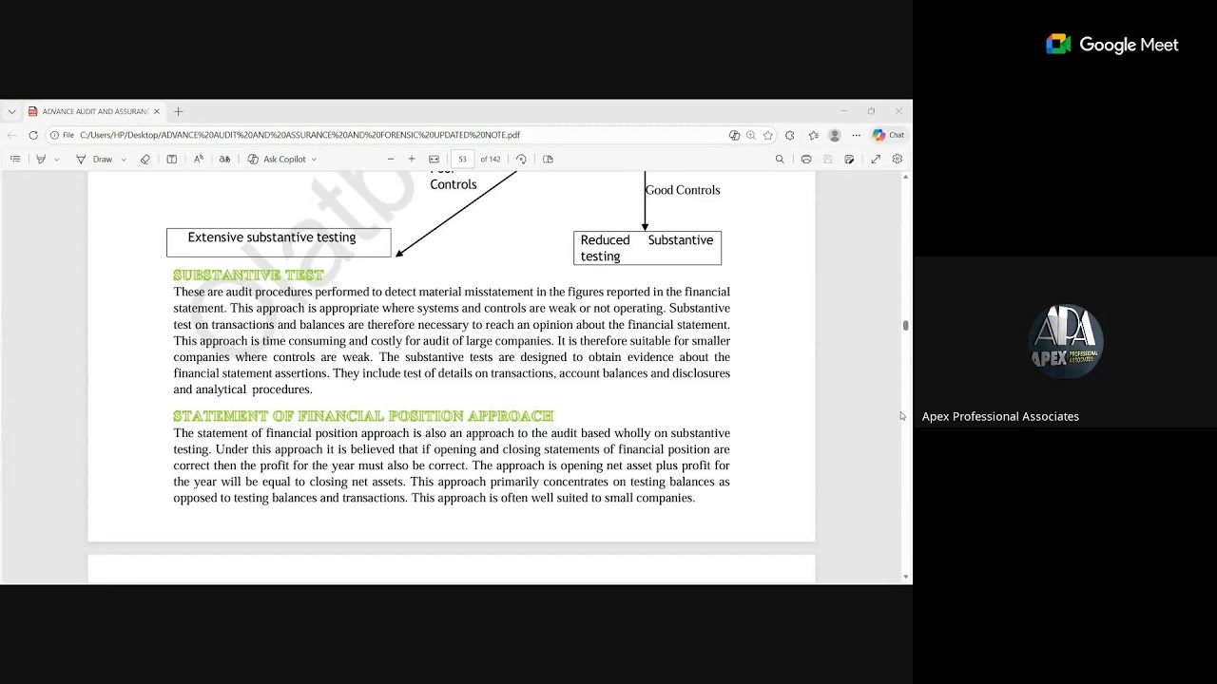Click Ask Copilot in PDF toolbar
Image resolution: width=1217 pixels, height=684 pixels.
(x=277, y=159)
